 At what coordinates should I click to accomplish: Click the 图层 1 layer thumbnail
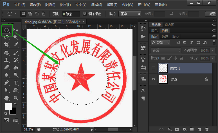click(163, 68)
